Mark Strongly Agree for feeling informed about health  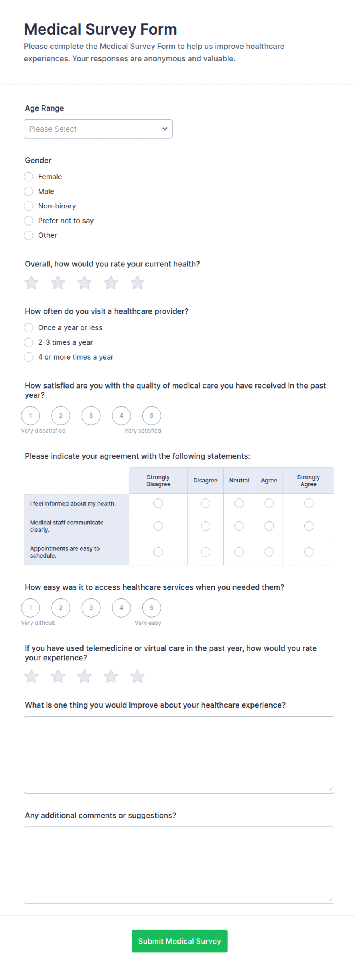coord(308,503)
